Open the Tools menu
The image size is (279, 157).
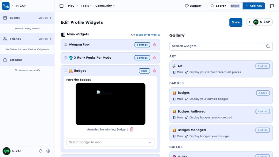click(x=86, y=6)
